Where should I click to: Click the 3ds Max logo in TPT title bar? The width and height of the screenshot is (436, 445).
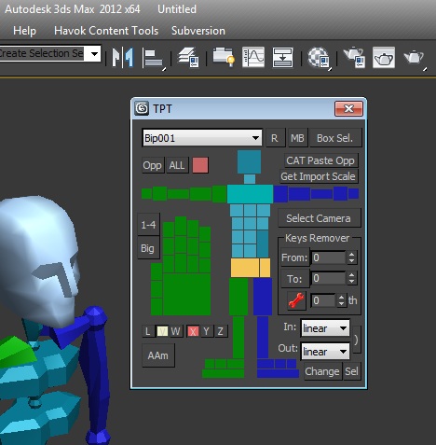point(143,108)
